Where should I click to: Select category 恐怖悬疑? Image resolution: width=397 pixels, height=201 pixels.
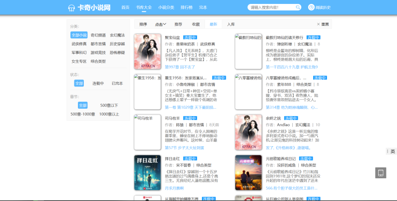click(117, 53)
